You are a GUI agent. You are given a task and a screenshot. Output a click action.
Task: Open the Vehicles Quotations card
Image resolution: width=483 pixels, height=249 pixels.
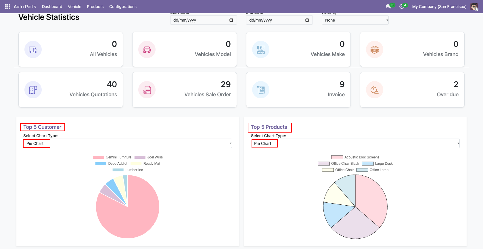(71, 90)
